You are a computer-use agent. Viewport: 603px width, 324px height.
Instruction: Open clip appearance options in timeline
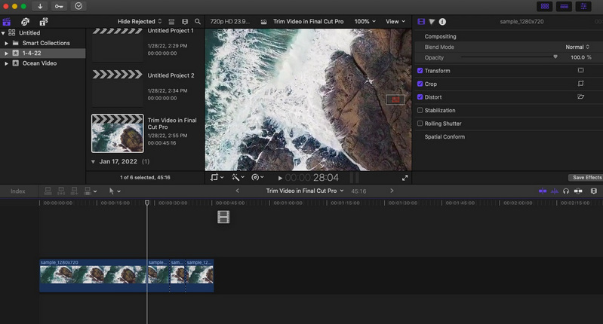click(594, 191)
